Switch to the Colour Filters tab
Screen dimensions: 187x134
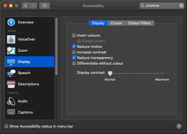coord(140,23)
